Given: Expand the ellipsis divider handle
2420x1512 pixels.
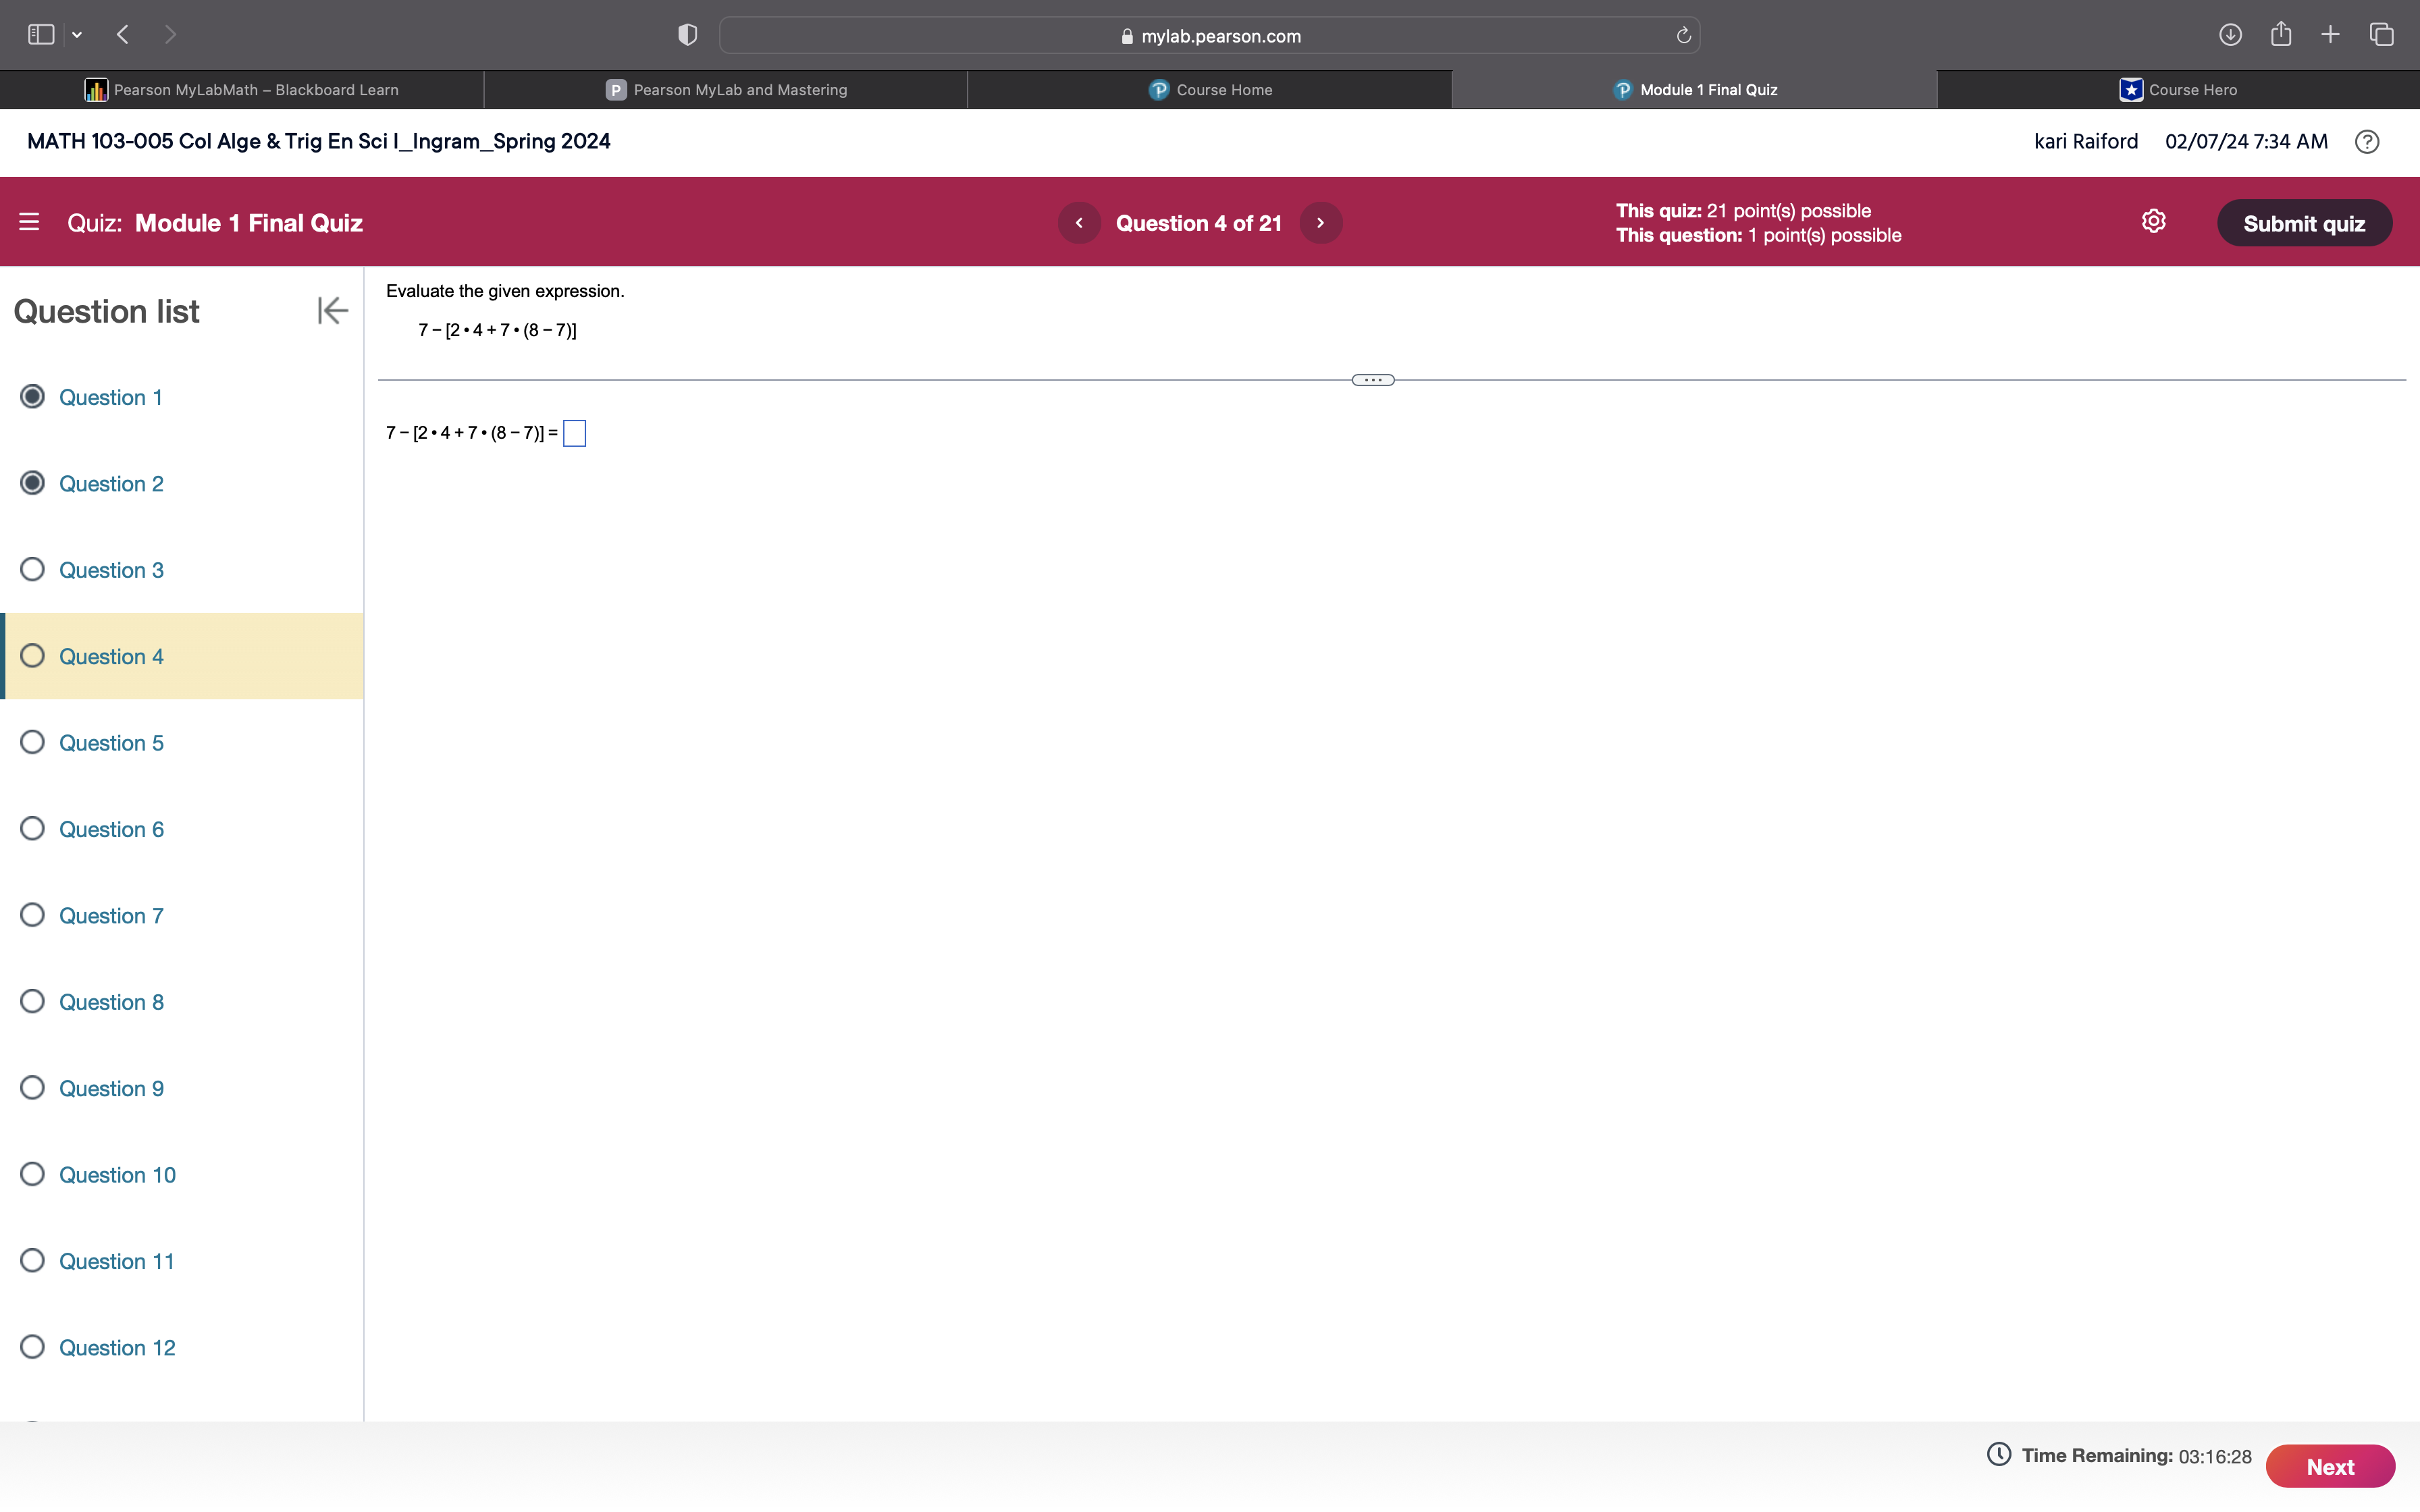Looking at the screenshot, I should [x=1372, y=380].
